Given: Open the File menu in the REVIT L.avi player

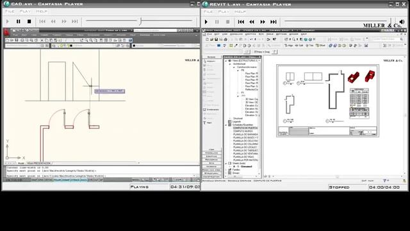Looking at the screenshot, I should point(208,12).
